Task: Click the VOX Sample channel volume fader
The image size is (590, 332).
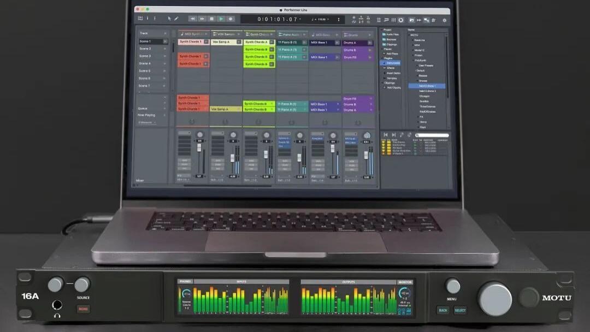Action: click(x=233, y=159)
